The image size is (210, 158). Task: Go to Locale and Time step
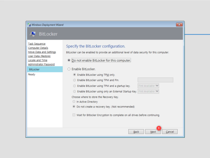37,60
